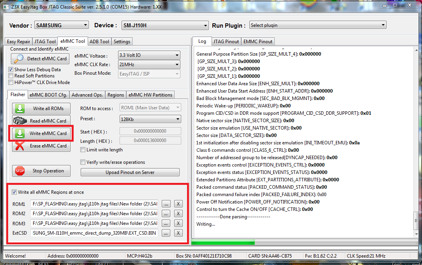422x265 pixels.
Task: Click the red X icon on Erase eMMC Card
Action: click(x=19, y=146)
